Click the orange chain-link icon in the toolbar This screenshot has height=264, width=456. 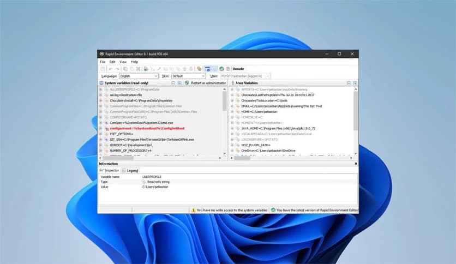click(199, 69)
